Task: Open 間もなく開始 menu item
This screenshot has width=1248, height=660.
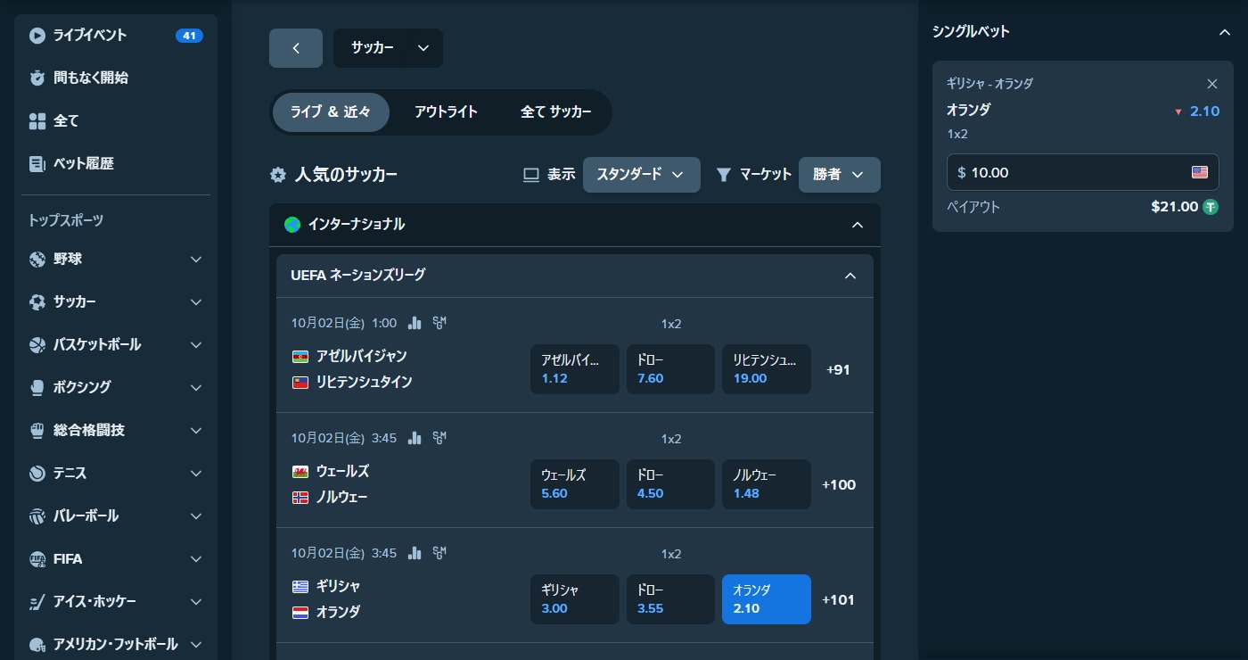Action: click(x=116, y=78)
